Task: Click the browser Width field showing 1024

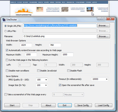Action: click(26, 45)
